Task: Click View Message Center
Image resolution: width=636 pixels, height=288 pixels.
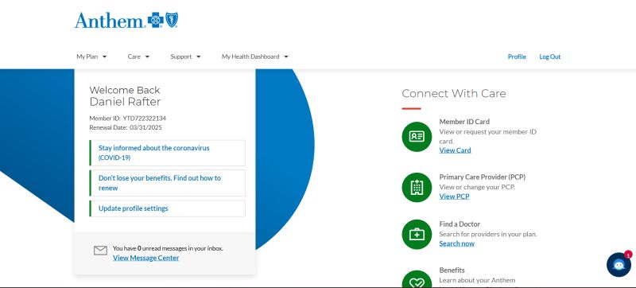Action: tap(146, 258)
